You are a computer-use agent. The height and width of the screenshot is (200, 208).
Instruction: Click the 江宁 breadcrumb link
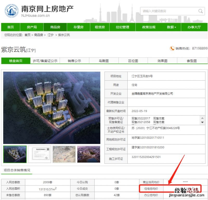(x=50, y=35)
